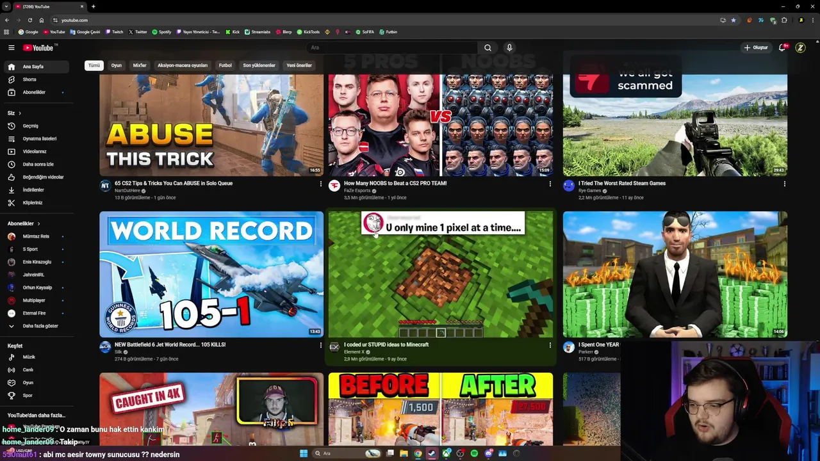The width and height of the screenshot is (820, 461).
Task: Start voice search with the microphone icon
Action: (x=509, y=47)
